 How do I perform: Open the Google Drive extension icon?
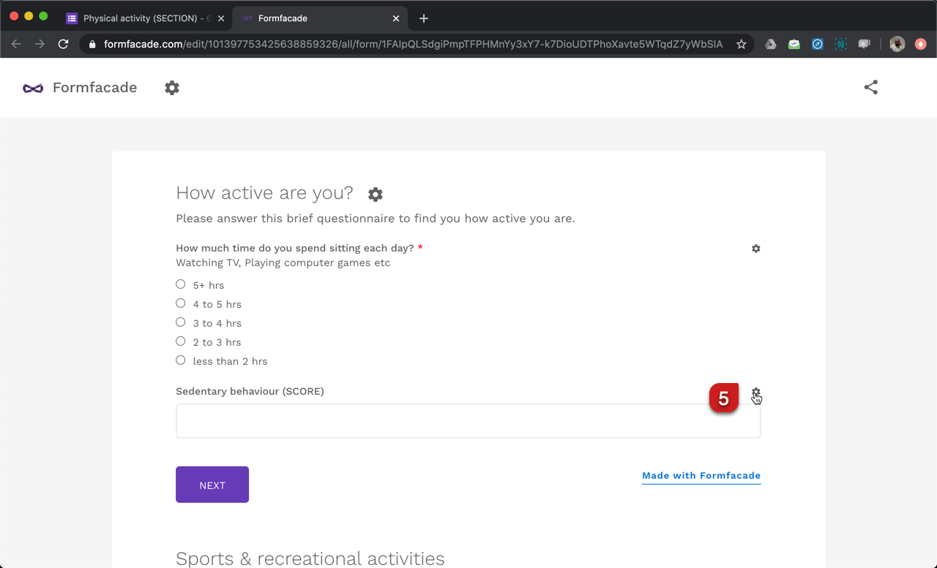(x=770, y=44)
